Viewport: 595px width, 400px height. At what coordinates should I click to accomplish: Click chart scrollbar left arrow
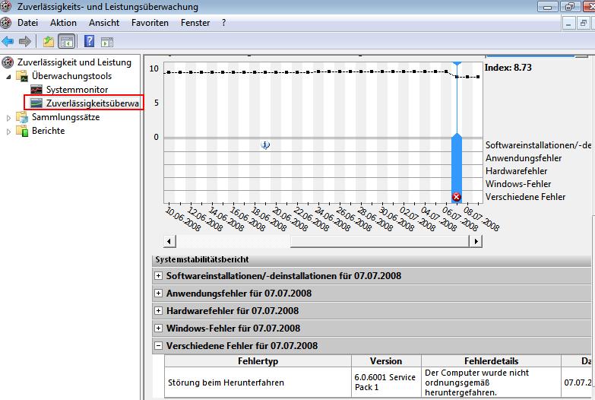point(170,241)
